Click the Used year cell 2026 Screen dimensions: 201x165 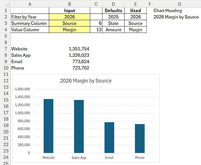coord(135,17)
